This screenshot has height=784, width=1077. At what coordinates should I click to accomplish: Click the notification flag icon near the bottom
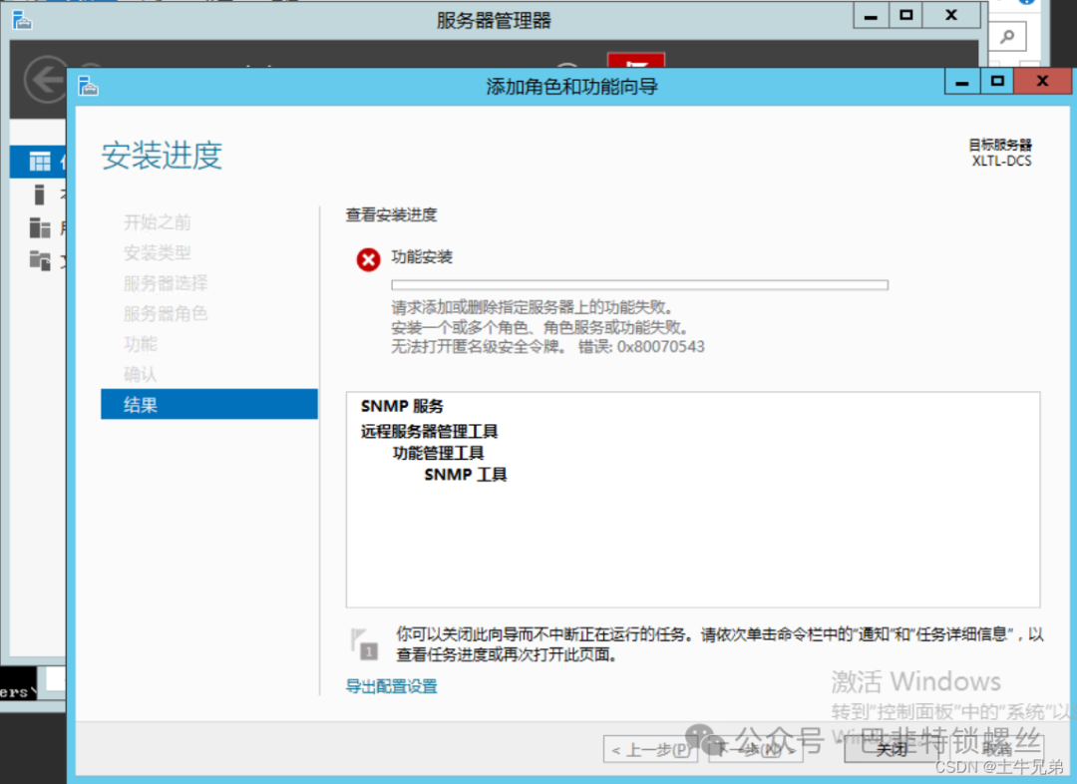point(364,643)
